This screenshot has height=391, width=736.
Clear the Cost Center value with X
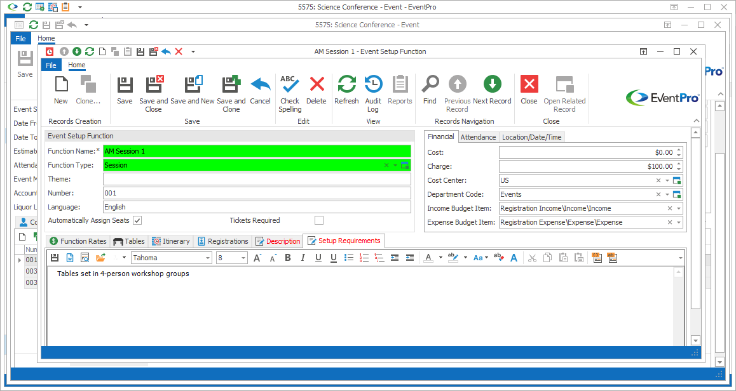pyautogui.click(x=658, y=180)
